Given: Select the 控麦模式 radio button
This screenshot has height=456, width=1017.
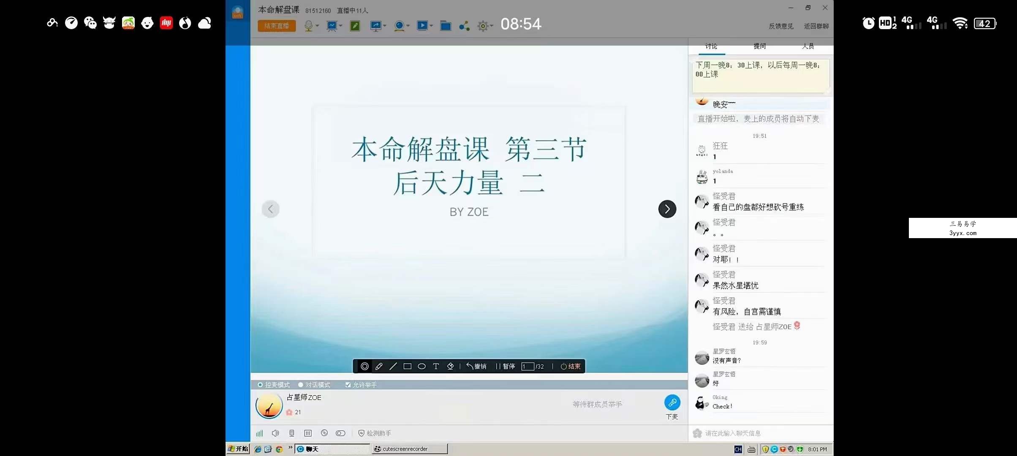Looking at the screenshot, I should click(x=260, y=385).
